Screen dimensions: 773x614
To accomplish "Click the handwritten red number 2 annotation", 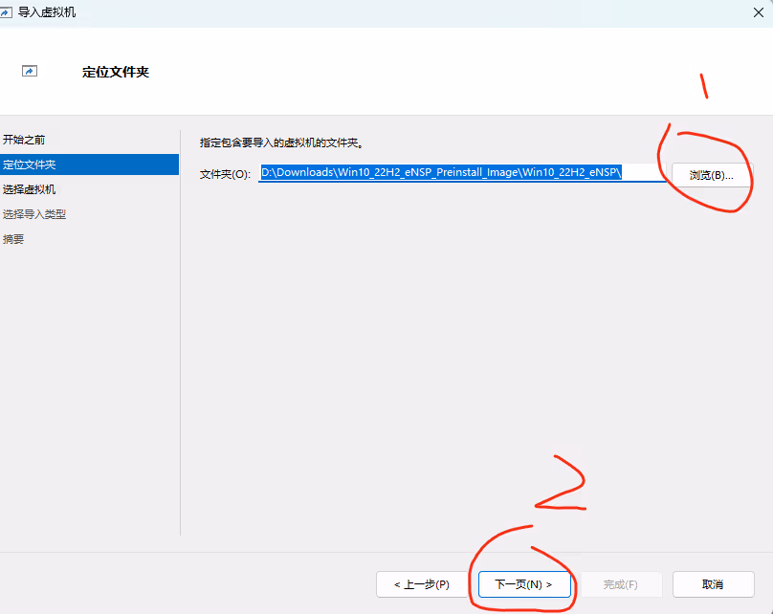I will click(x=563, y=488).
